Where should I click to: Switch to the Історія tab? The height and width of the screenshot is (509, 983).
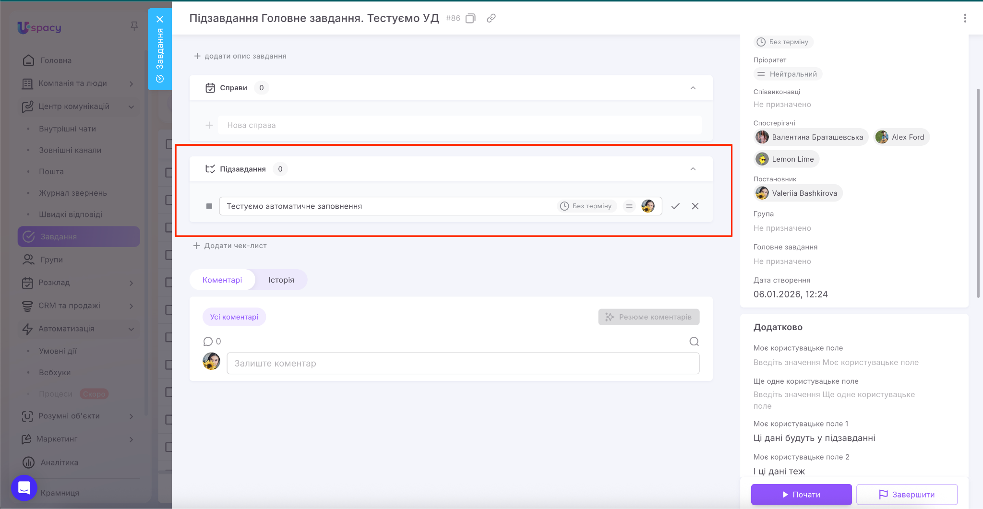[281, 280]
